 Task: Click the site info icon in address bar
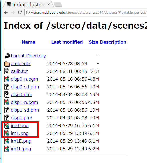[x=28, y=12]
